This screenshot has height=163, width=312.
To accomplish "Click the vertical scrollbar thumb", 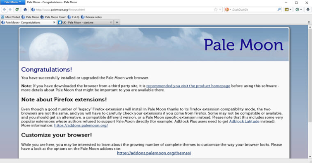I will pos(310,76).
